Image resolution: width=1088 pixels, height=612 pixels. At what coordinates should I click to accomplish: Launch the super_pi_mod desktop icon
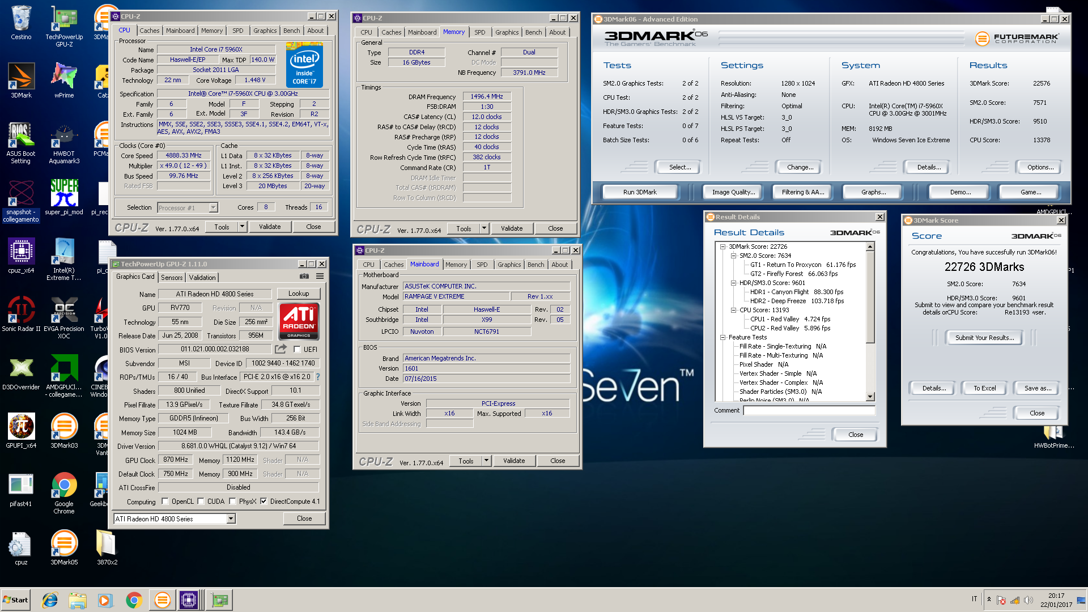click(x=64, y=198)
